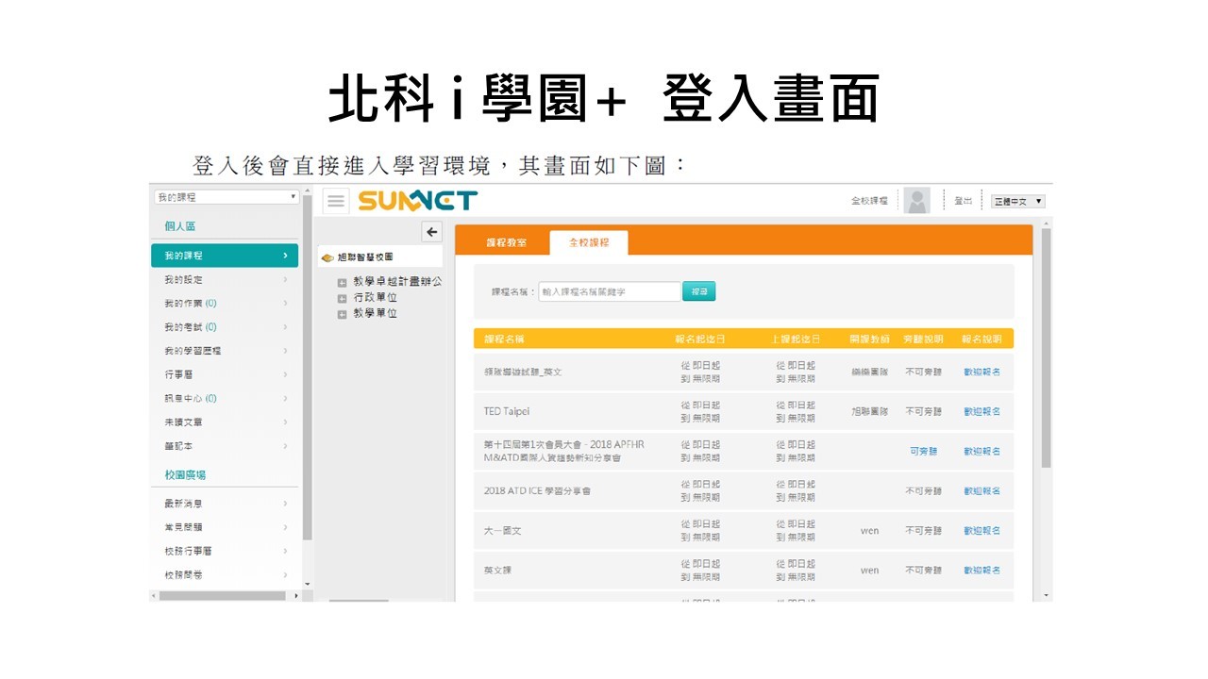Screen dimensions: 1208x679
Task: Open 筆記本 in the sidebar
Action: click(x=225, y=446)
